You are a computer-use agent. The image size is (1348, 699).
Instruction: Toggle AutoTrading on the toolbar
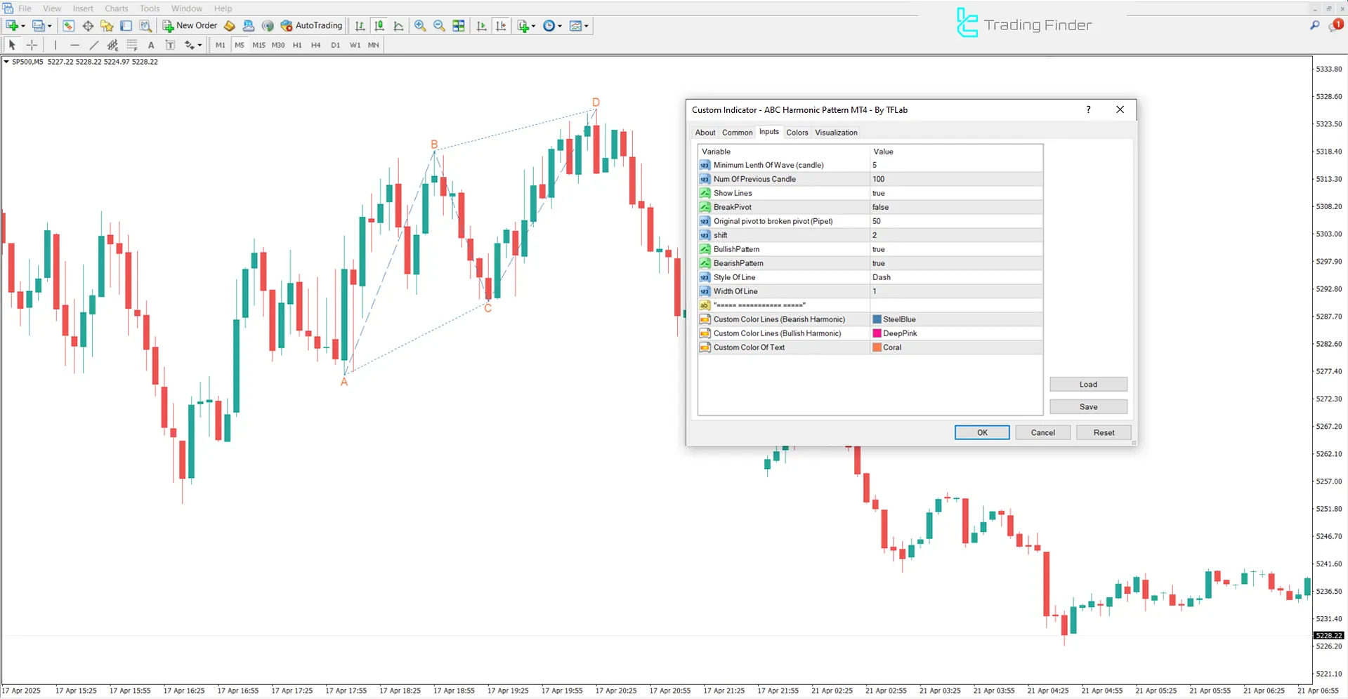pos(311,25)
